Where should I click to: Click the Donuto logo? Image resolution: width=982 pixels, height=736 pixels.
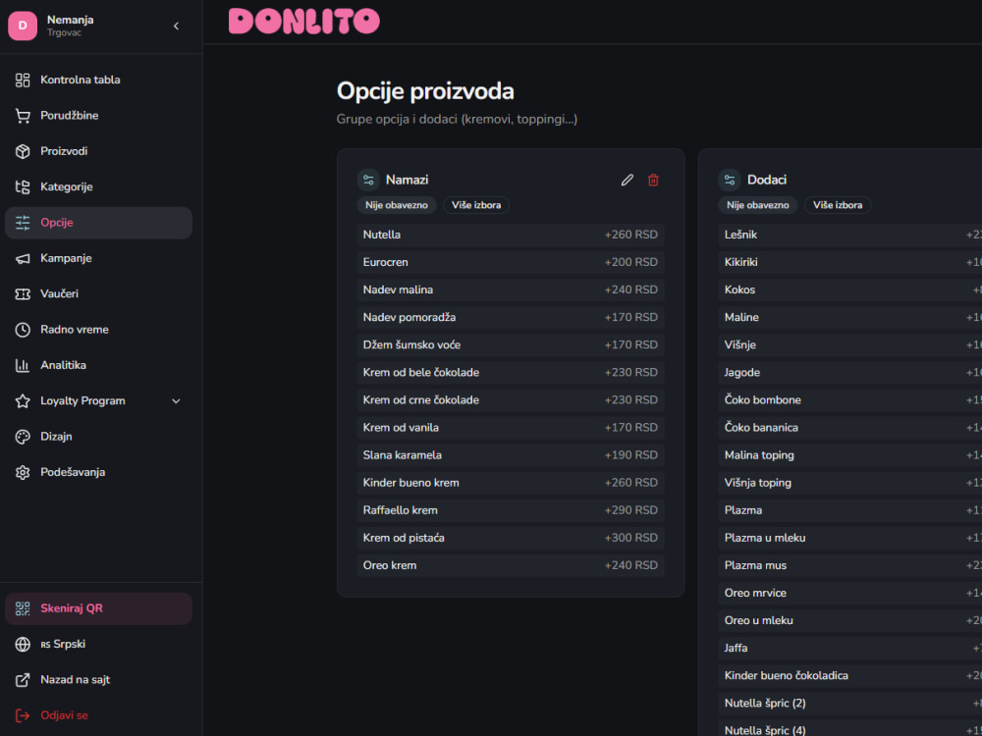pyautogui.click(x=304, y=22)
